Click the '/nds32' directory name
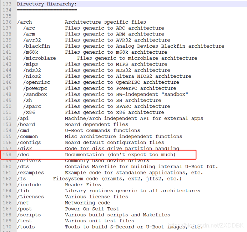The image size is (247, 232). click(32, 70)
